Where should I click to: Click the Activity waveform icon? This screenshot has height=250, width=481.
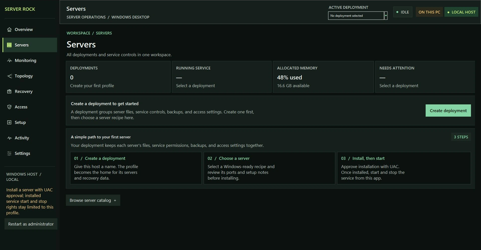click(x=9, y=138)
